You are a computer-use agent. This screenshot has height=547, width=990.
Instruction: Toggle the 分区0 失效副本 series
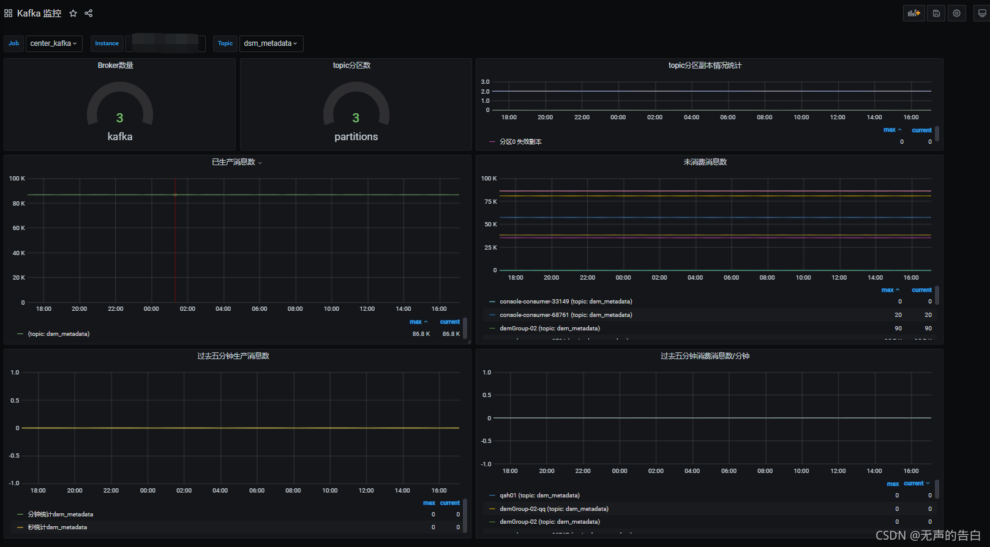point(520,142)
